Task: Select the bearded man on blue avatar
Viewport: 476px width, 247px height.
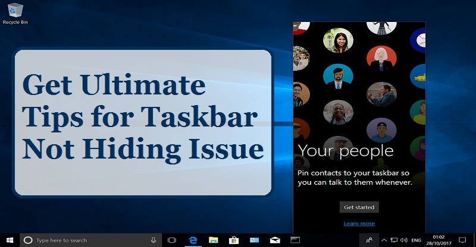Action: [x=338, y=77]
